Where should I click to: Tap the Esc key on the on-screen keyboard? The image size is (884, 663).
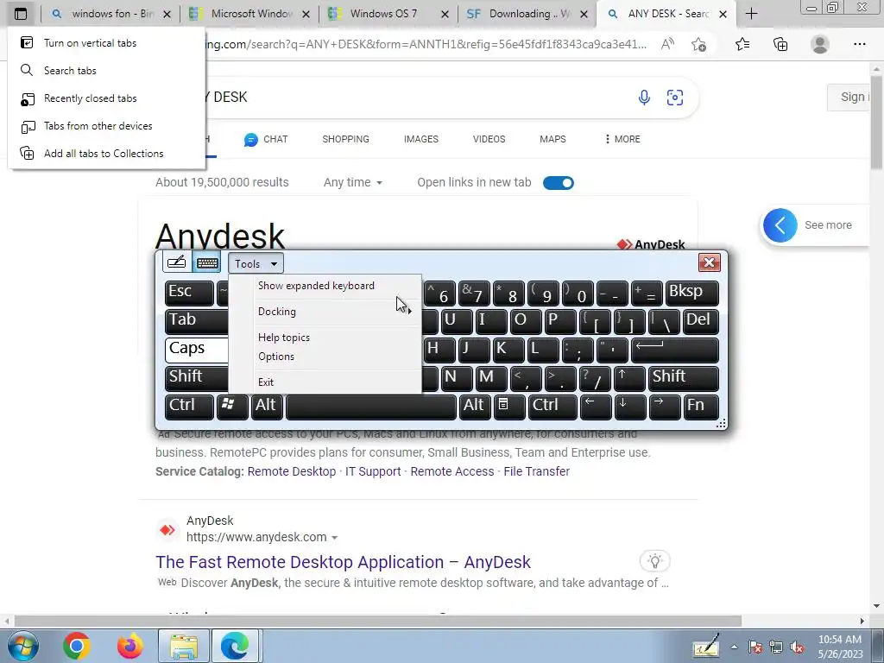tap(189, 294)
